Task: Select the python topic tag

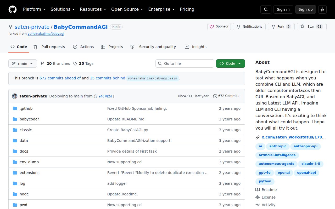Action: [265, 181]
